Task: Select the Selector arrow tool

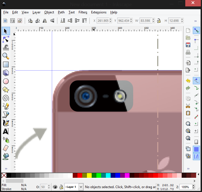Action: (x=6, y=31)
